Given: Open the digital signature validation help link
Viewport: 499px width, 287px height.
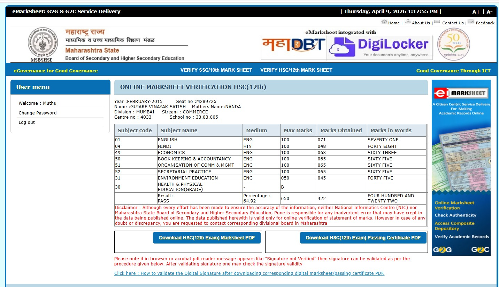Looking at the screenshot, I should [x=249, y=273].
